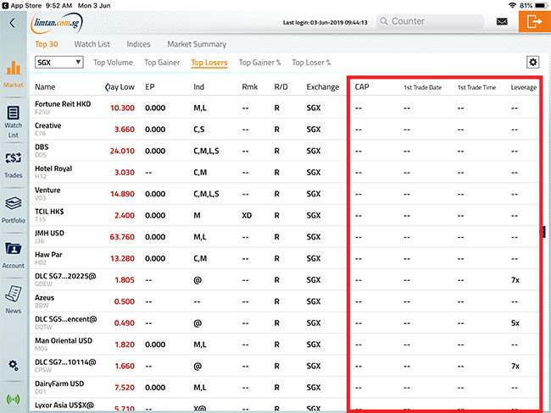
Task: Sort by the Exchange column header
Action: (323, 87)
